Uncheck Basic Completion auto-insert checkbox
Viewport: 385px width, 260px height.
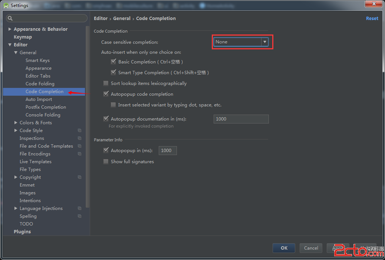click(113, 62)
